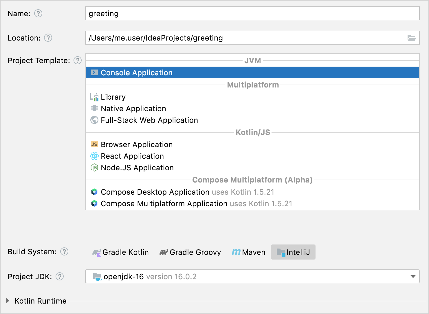
Task: Click the Compose Multiplatform Application icon
Action: pos(94,203)
